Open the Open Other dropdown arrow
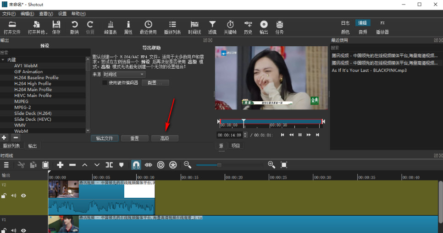 (46, 32)
